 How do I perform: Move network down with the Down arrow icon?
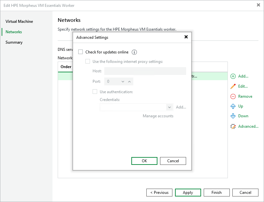(x=233, y=116)
